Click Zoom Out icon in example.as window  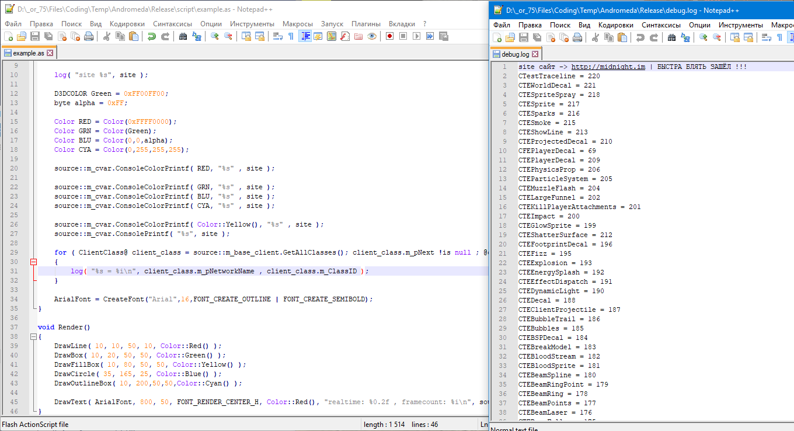(x=228, y=36)
